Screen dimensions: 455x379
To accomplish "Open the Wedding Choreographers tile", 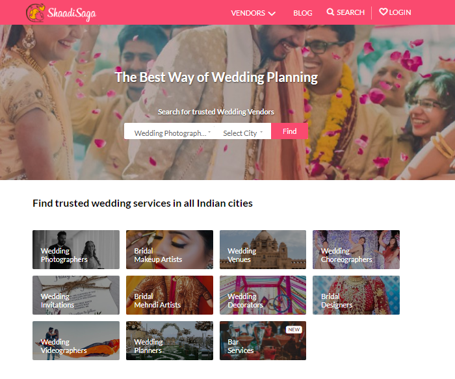I will coord(356,250).
